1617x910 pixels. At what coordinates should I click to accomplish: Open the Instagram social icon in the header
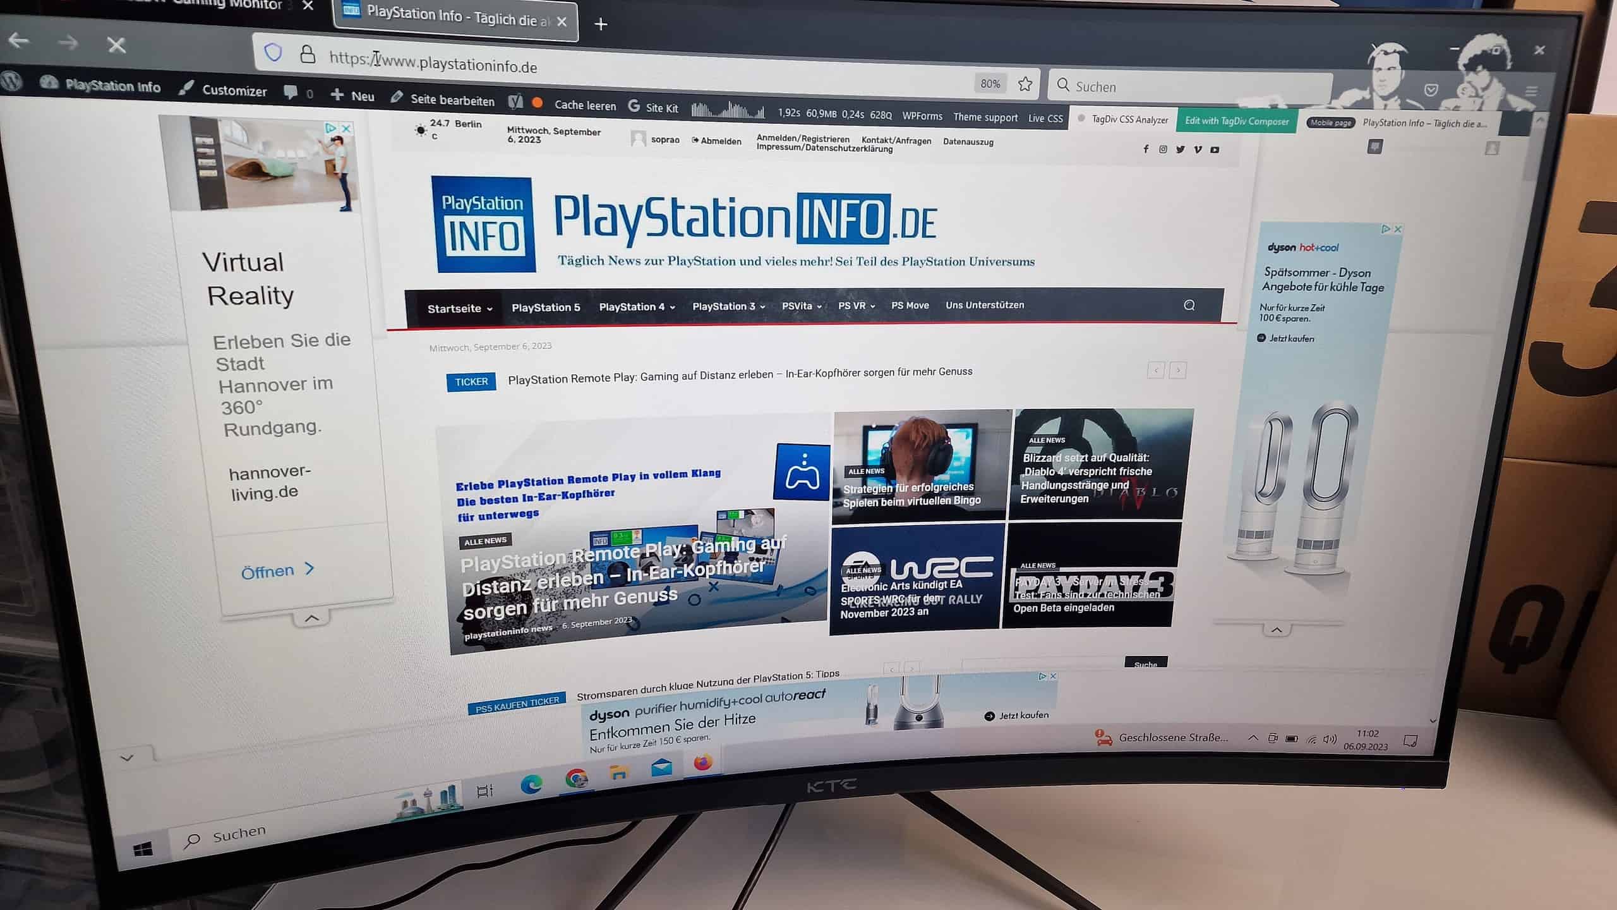1163,149
